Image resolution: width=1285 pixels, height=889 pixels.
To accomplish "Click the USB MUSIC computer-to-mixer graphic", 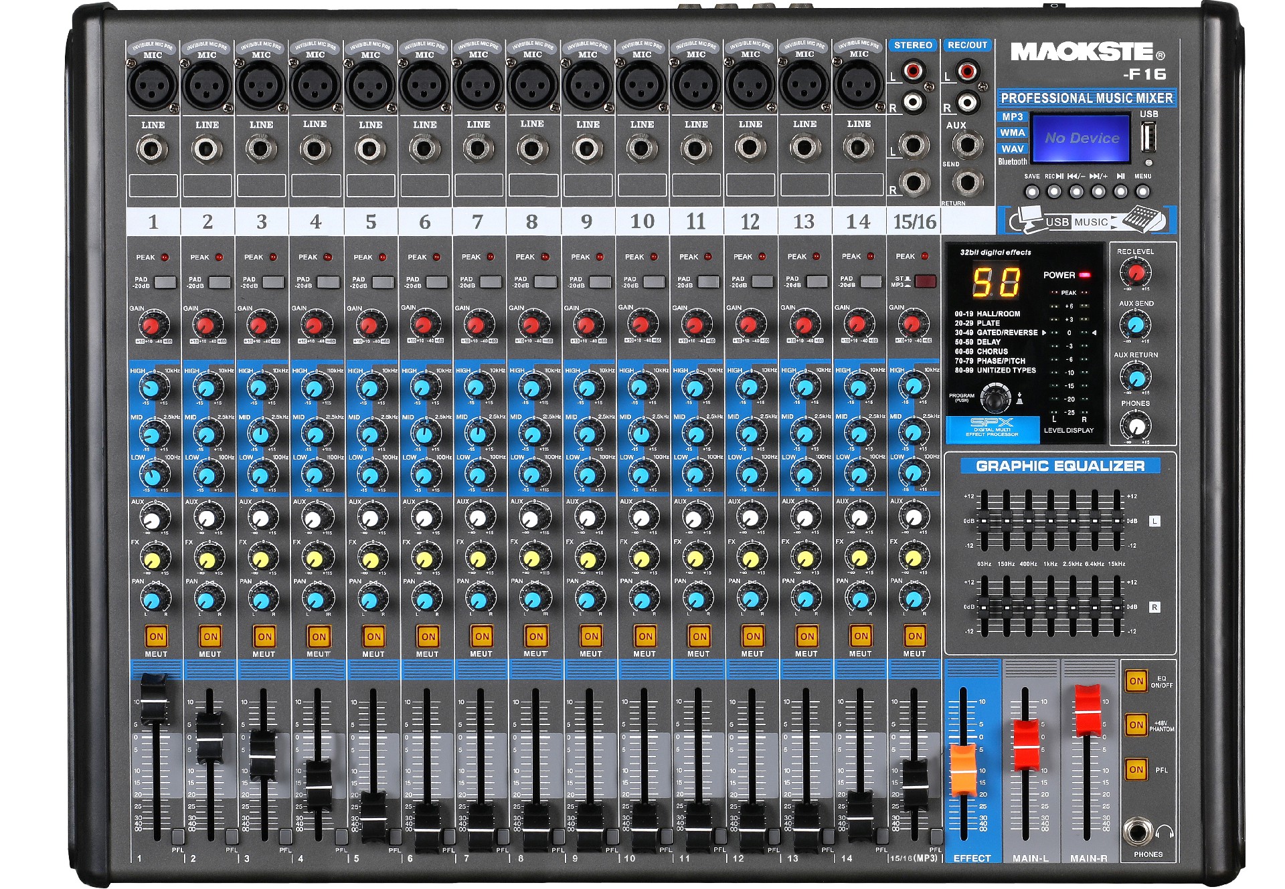I will 1088,220.
